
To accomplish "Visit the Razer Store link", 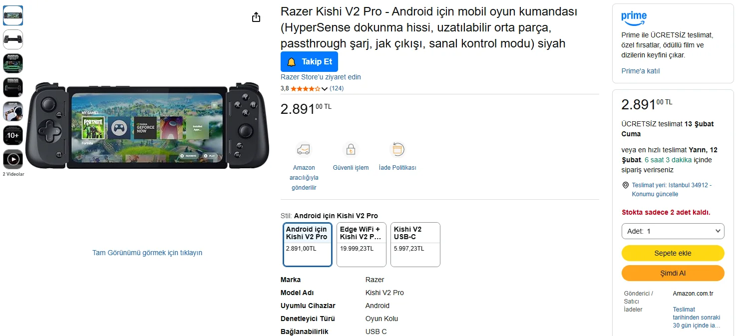I will (x=321, y=77).
